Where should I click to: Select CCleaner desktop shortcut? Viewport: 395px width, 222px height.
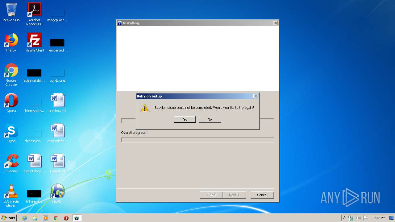click(11, 163)
